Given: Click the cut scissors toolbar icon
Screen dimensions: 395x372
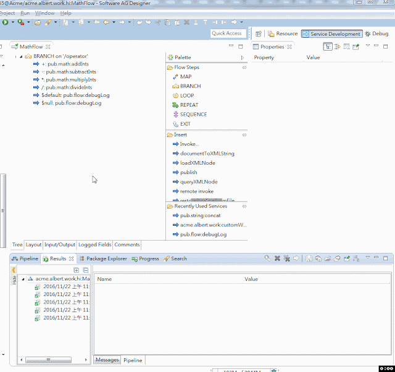Looking at the screenshot, I should point(158,22).
